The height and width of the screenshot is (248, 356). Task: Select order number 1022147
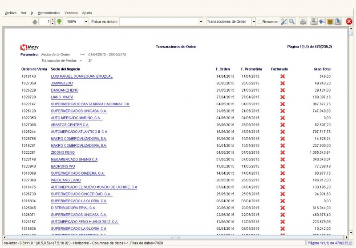click(28, 104)
